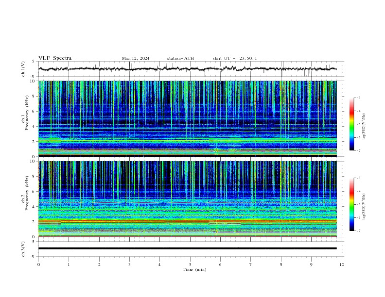Viewport: 385px width, 297px height.
Task: Click the ch.1 spectrogram color scale bar
Action: pos(351,124)
